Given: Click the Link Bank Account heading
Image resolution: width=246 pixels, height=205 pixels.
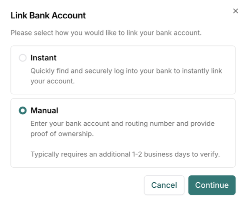Looking at the screenshot, I should point(48,15).
